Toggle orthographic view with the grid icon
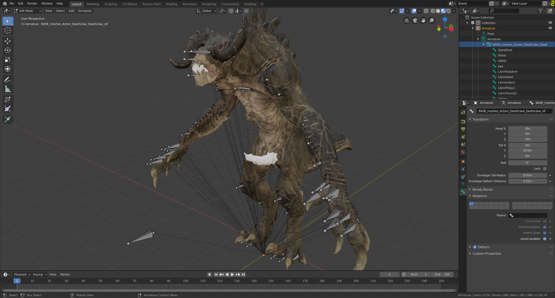555x298 pixels. (407, 21)
